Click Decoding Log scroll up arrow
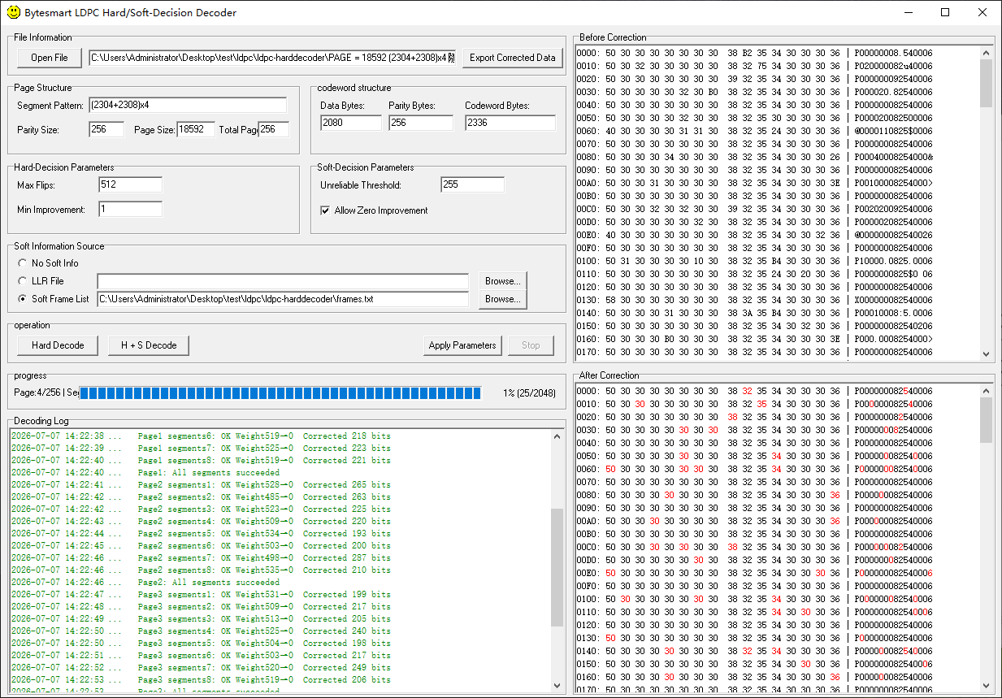Screen dimensions: 1002x698 557,436
